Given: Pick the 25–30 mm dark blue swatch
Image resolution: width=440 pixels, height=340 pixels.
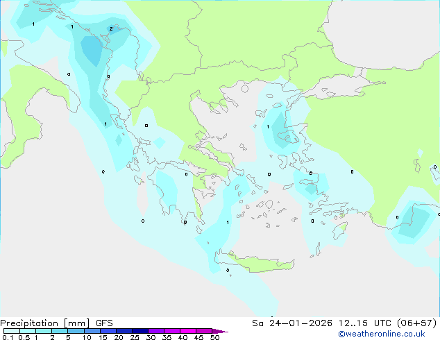Looking at the screenshot, I should point(140,331).
